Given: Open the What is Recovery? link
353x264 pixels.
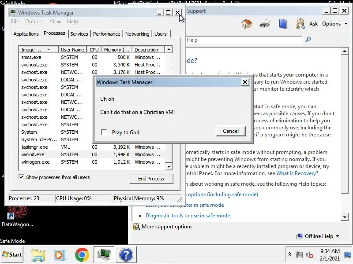Looking at the screenshot, I should tap(297, 173).
